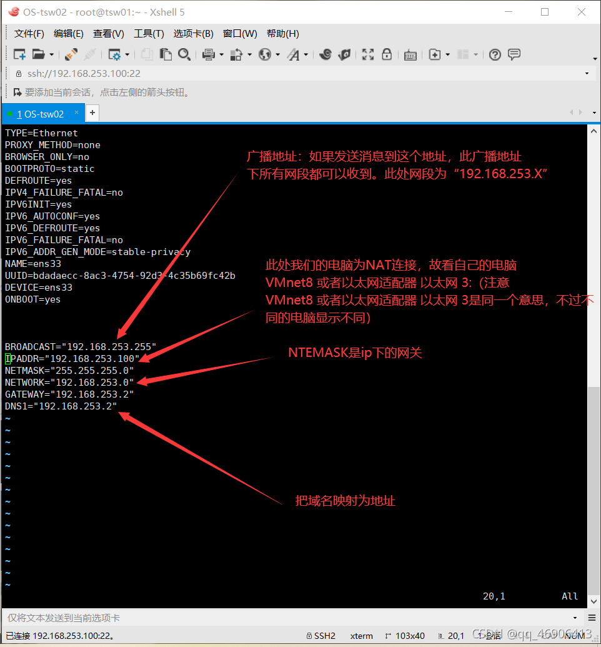Open the 选项卡(B) menu
Viewport: 601px width, 647px height.
[193, 33]
